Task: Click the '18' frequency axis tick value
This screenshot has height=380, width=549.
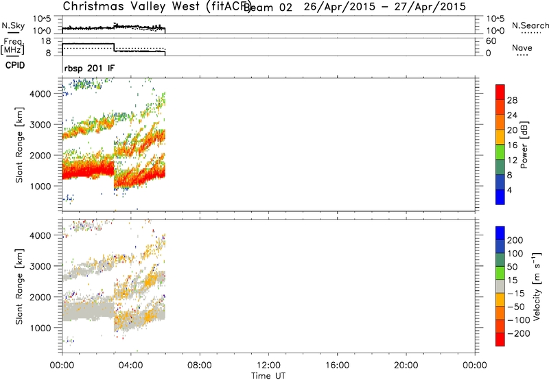Action: point(46,41)
